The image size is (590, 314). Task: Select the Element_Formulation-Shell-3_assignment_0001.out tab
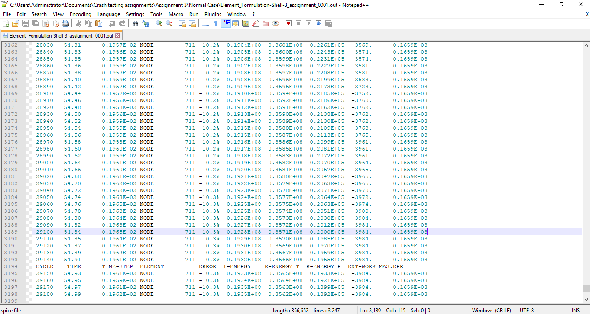tap(61, 36)
